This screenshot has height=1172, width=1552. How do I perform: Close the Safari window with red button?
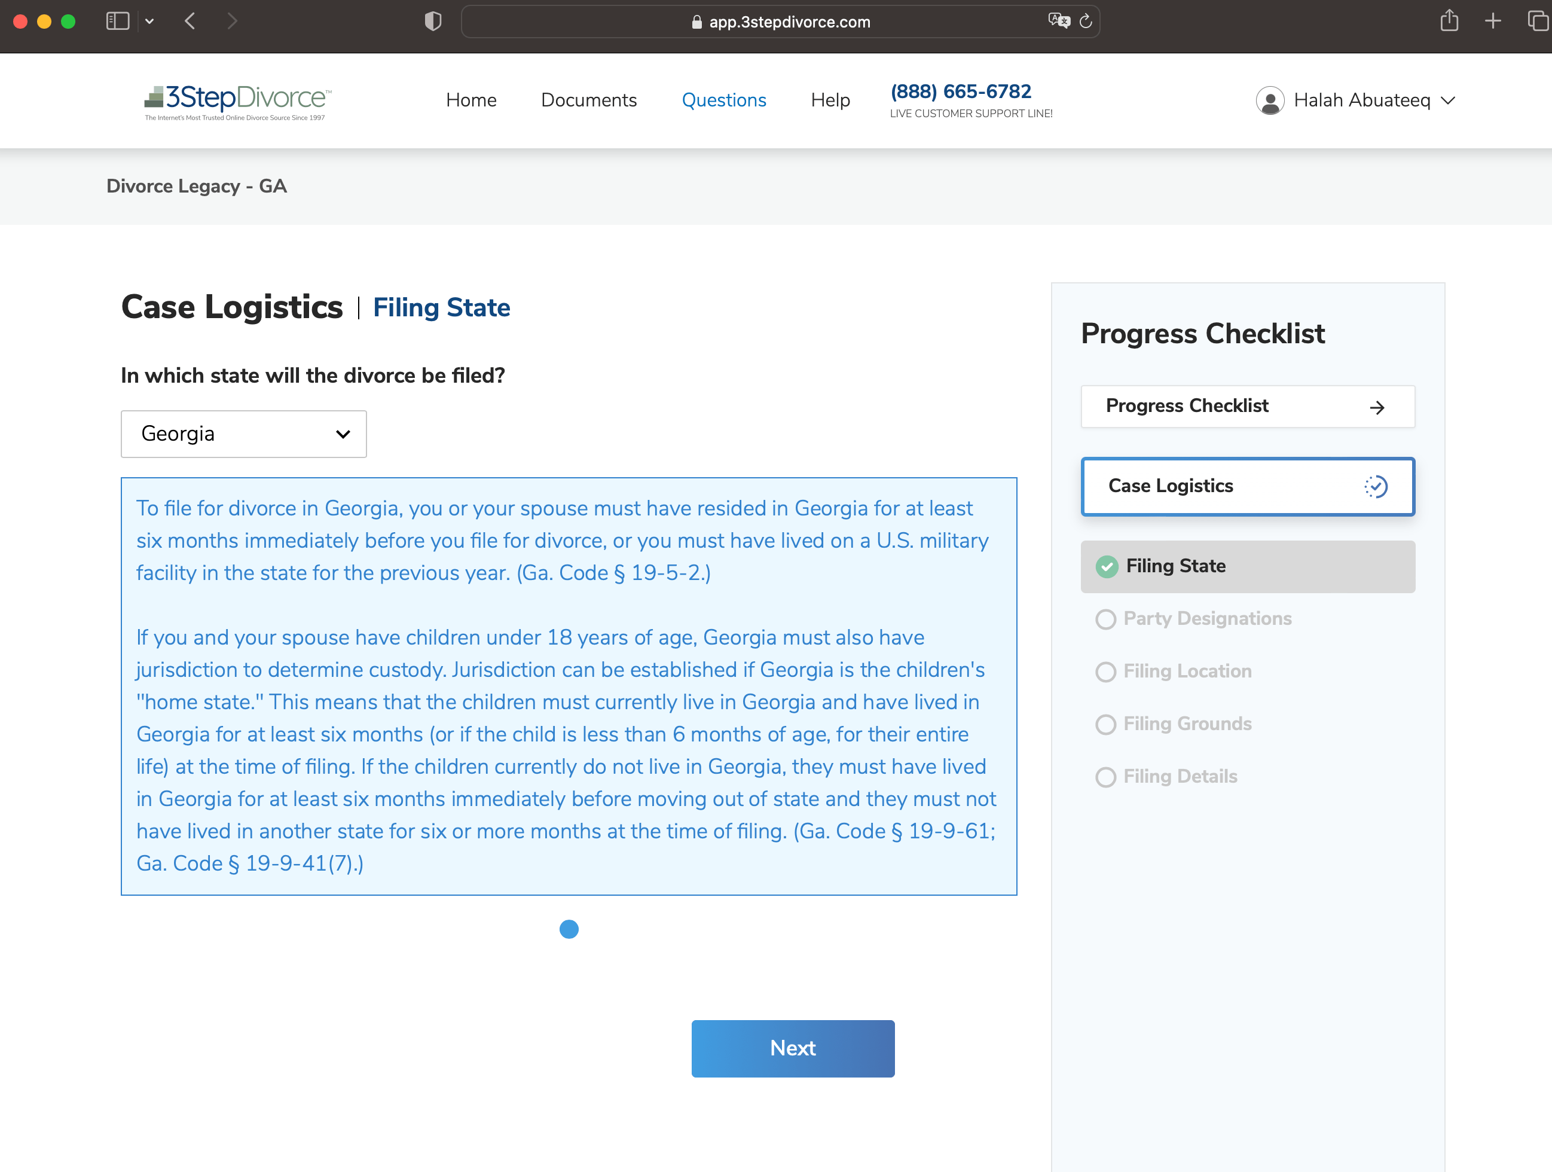[x=20, y=21]
